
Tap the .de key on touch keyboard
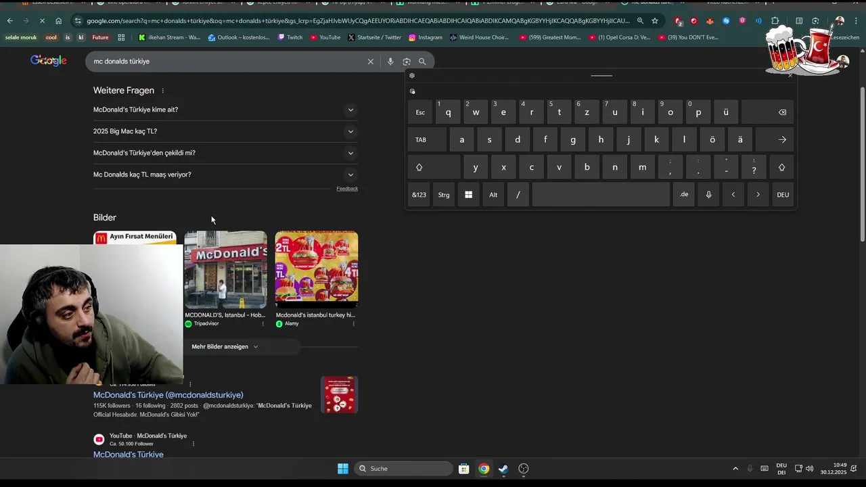click(684, 195)
